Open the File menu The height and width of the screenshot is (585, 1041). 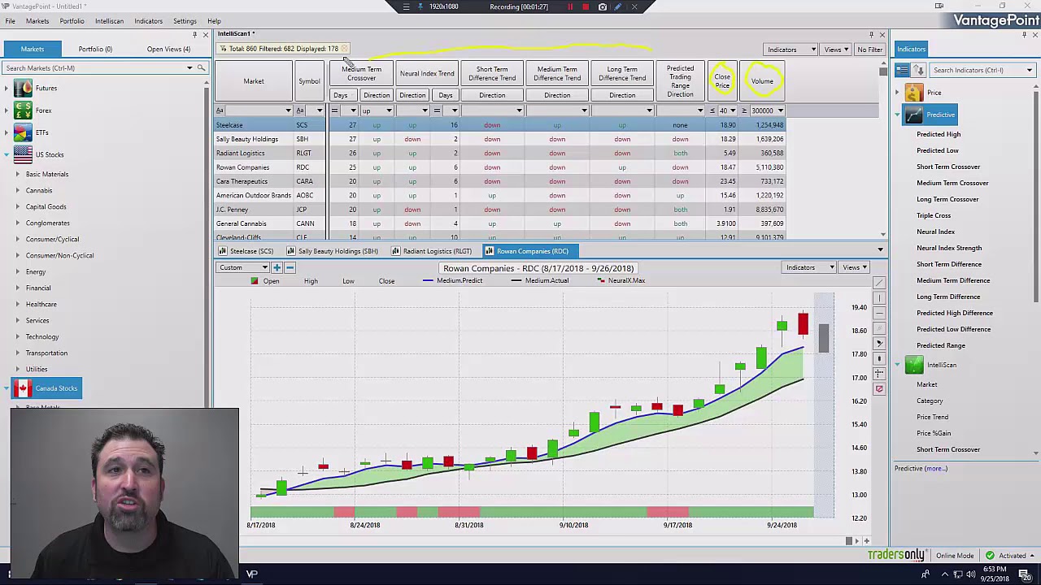[x=11, y=21]
